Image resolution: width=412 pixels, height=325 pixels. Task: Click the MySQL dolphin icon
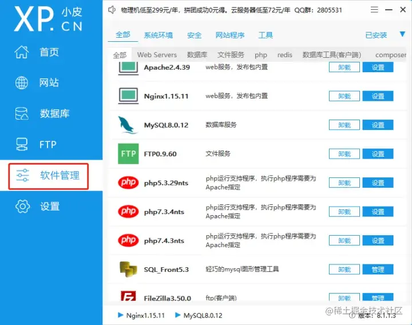point(128,125)
